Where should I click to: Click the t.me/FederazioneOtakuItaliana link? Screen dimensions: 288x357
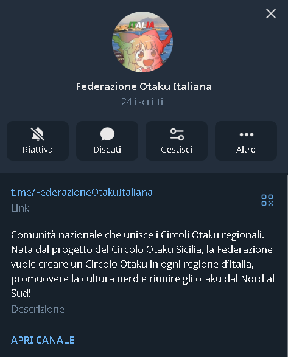point(82,192)
